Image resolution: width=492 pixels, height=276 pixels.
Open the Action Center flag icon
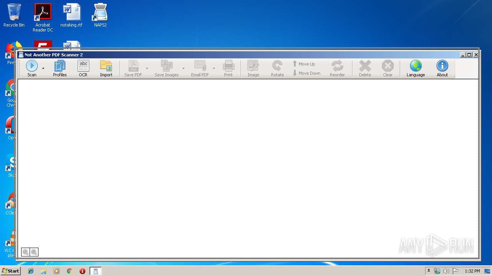tap(455, 271)
